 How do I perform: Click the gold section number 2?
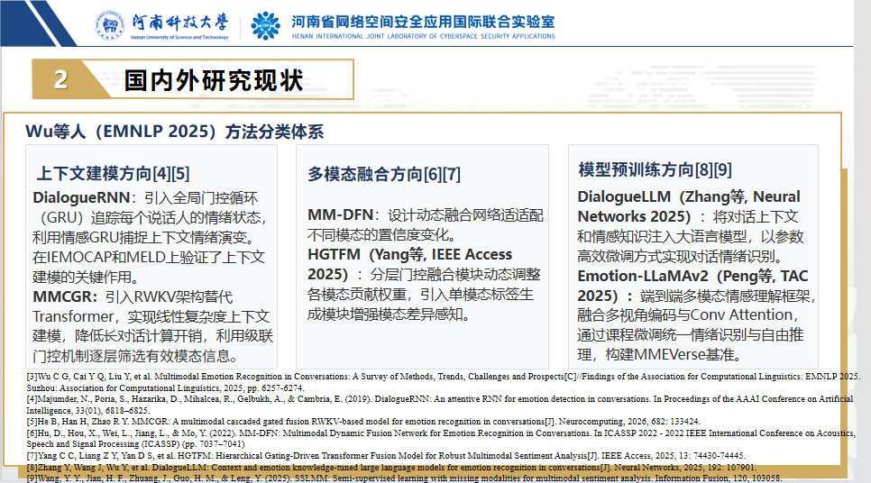tap(61, 79)
